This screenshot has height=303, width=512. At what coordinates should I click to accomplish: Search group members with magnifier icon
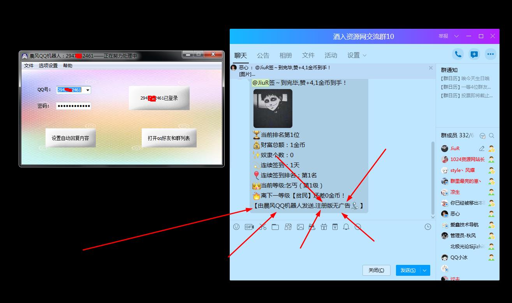pos(492,136)
